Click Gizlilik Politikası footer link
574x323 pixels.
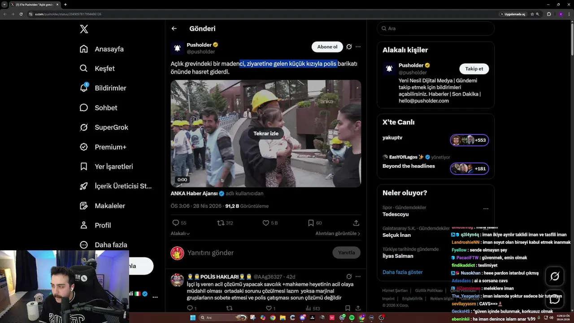[429, 291]
